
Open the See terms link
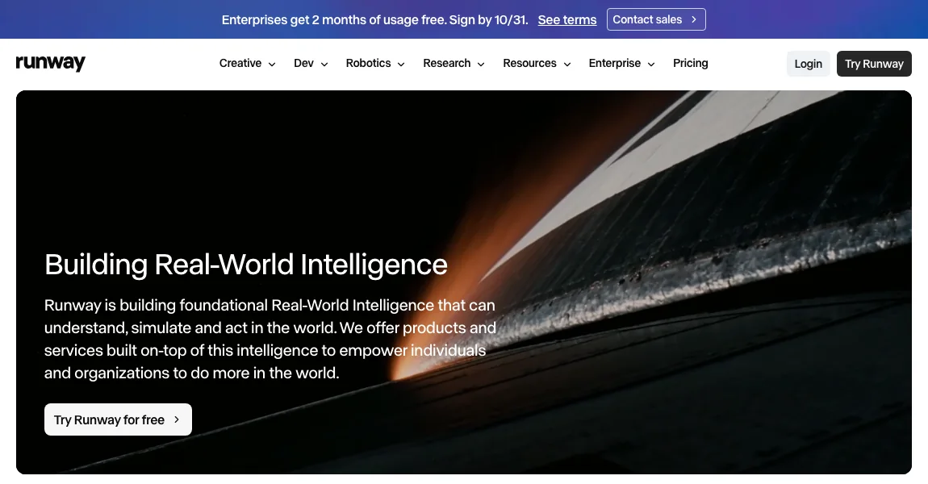pyautogui.click(x=567, y=19)
